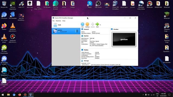Select the OBS Studio desktop shortcut

pos(98,5)
